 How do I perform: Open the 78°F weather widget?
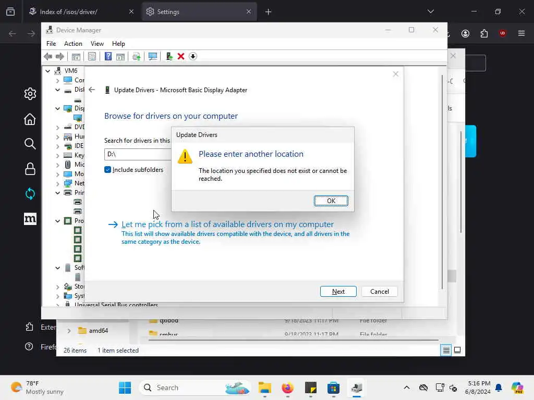pyautogui.click(x=37, y=387)
